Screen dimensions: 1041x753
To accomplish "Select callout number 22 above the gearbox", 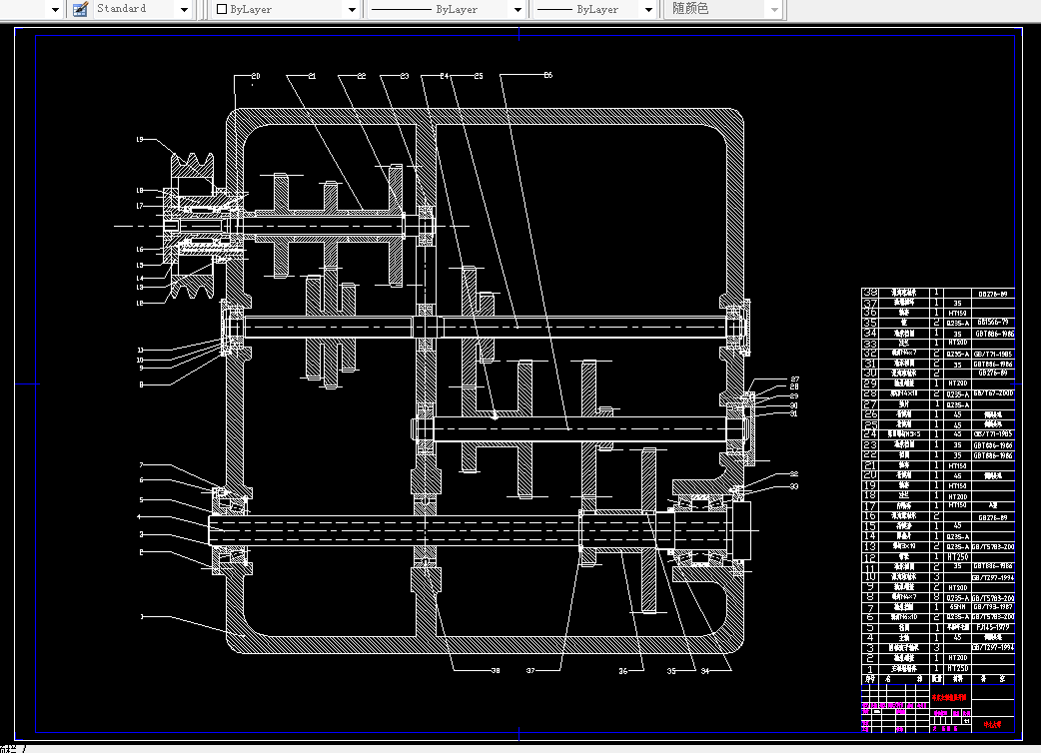I will [362, 76].
